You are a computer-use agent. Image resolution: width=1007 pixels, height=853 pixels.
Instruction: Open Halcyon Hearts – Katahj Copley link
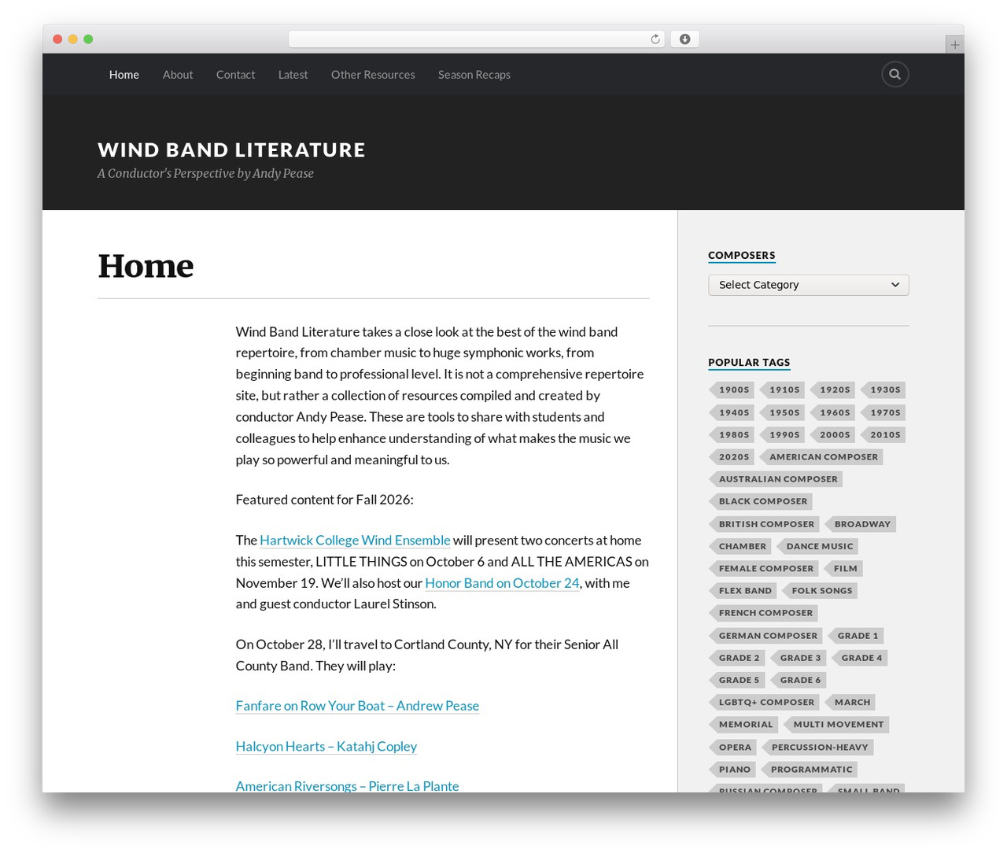tap(326, 747)
